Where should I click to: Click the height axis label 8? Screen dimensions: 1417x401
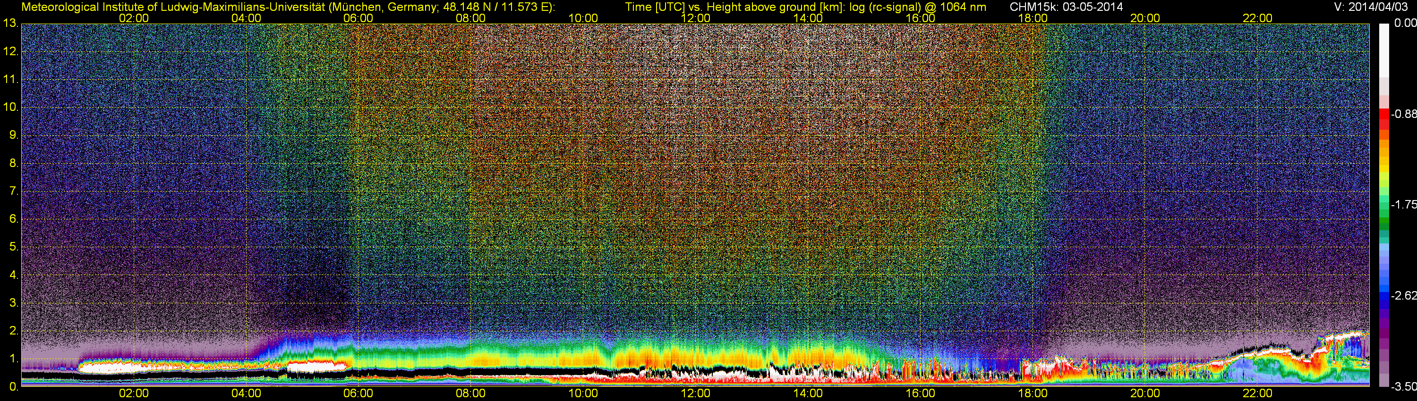(13, 163)
